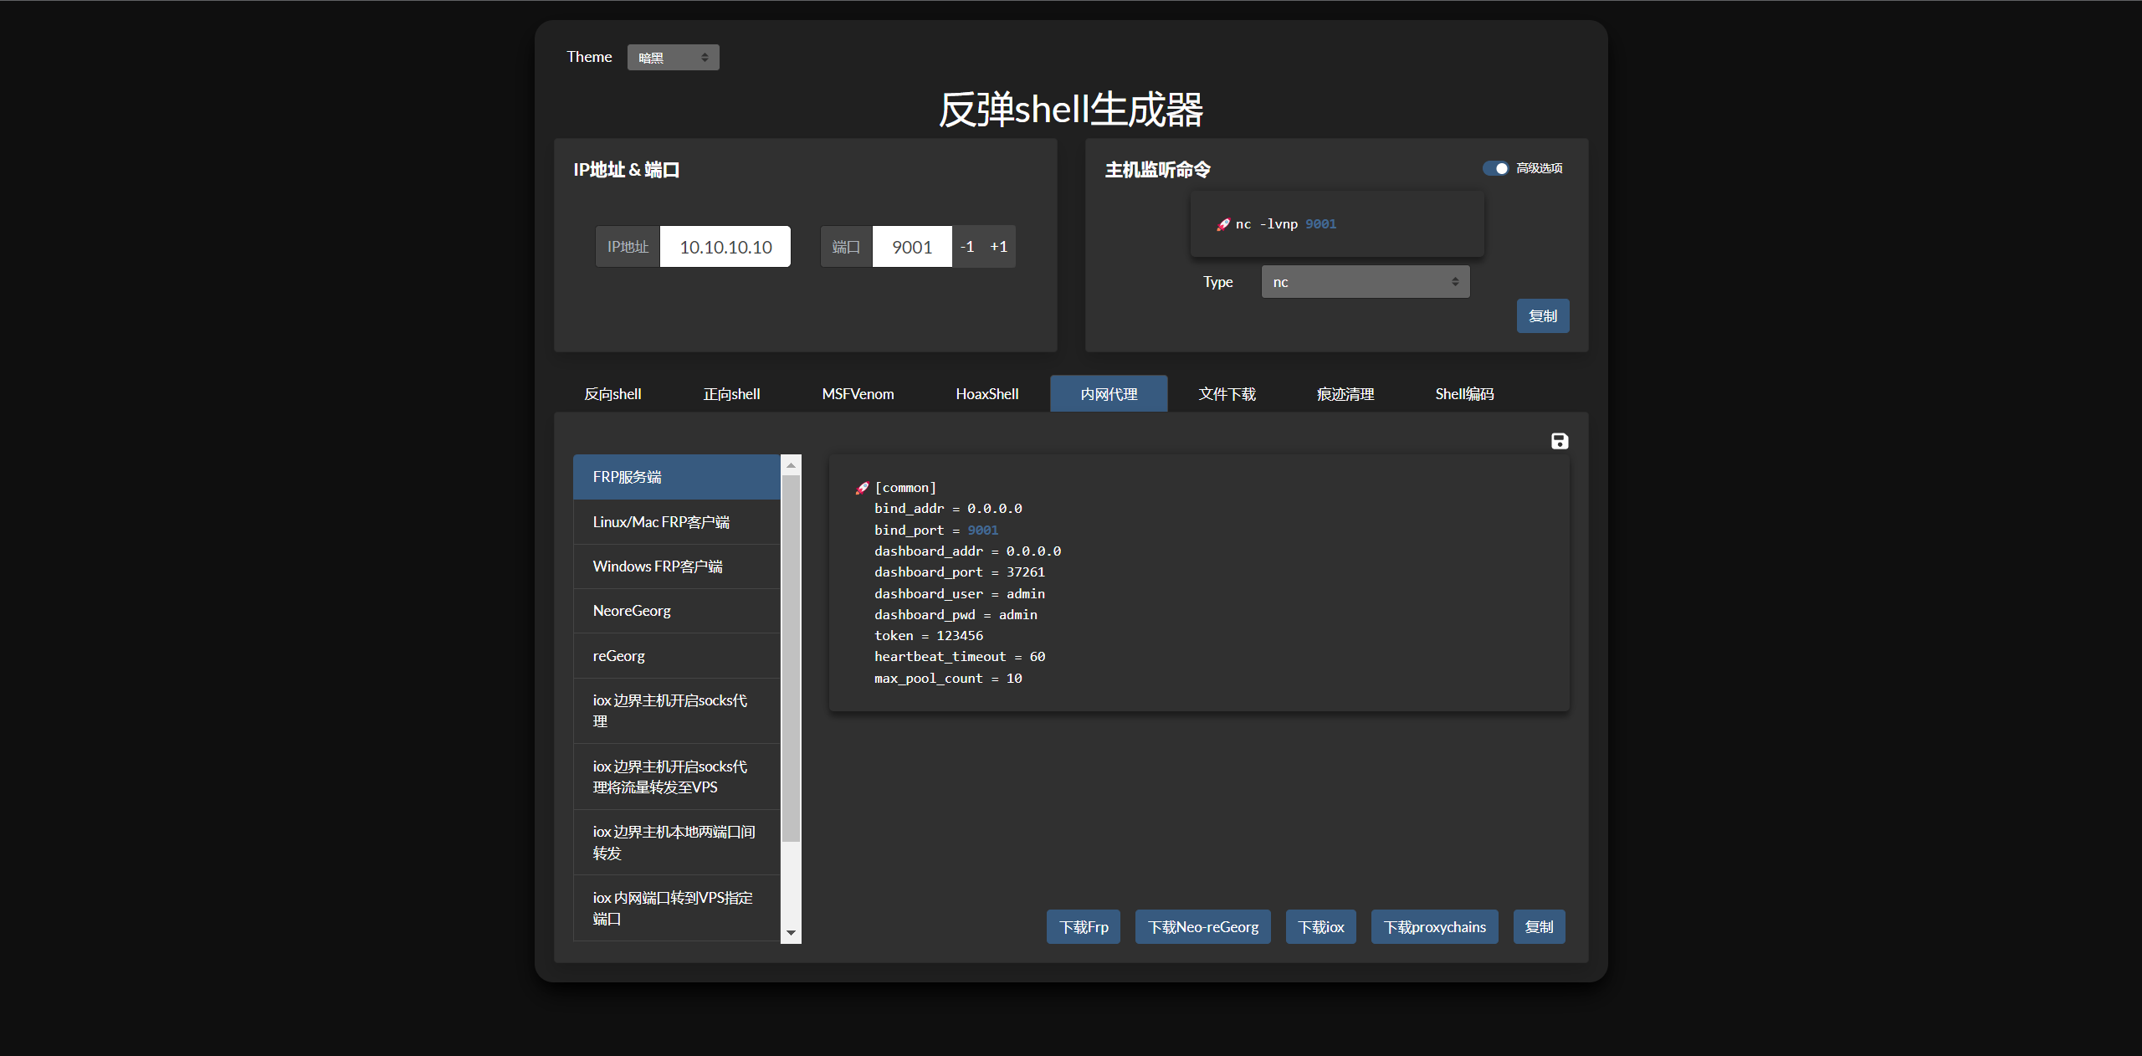Toggle the 高级选项 advanced options switch
Image resolution: width=2142 pixels, height=1056 pixels.
tap(1495, 168)
